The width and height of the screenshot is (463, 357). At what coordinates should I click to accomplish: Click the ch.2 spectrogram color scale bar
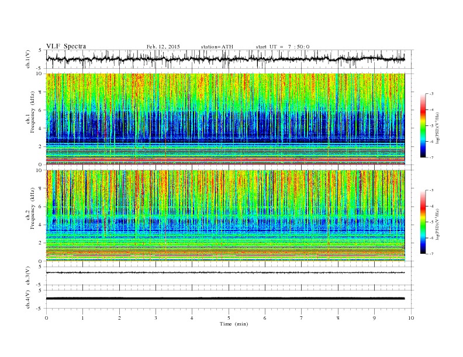(423, 222)
